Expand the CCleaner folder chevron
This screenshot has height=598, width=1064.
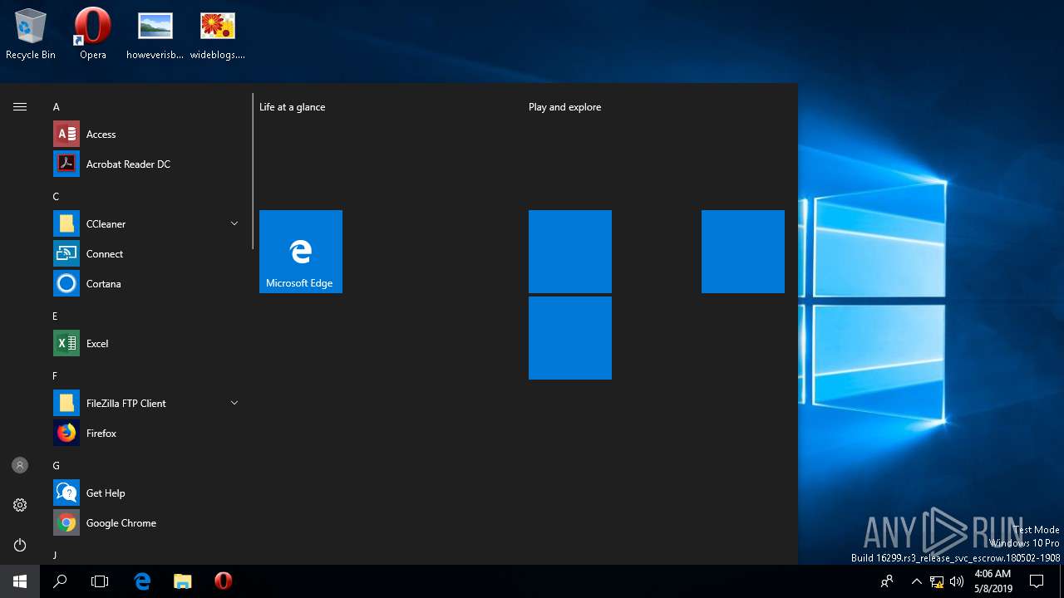pyautogui.click(x=234, y=224)
